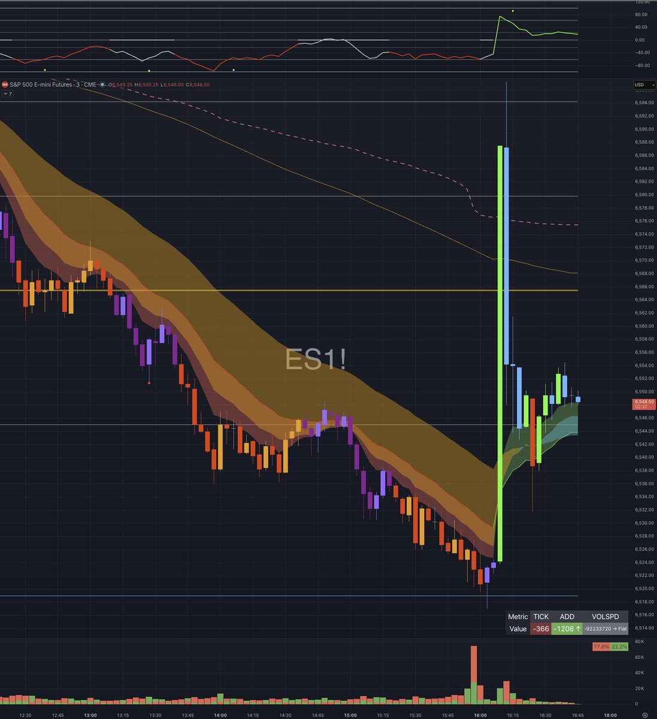
Task: Click the TICK value cell -366
Action: [x=541, y=629]
